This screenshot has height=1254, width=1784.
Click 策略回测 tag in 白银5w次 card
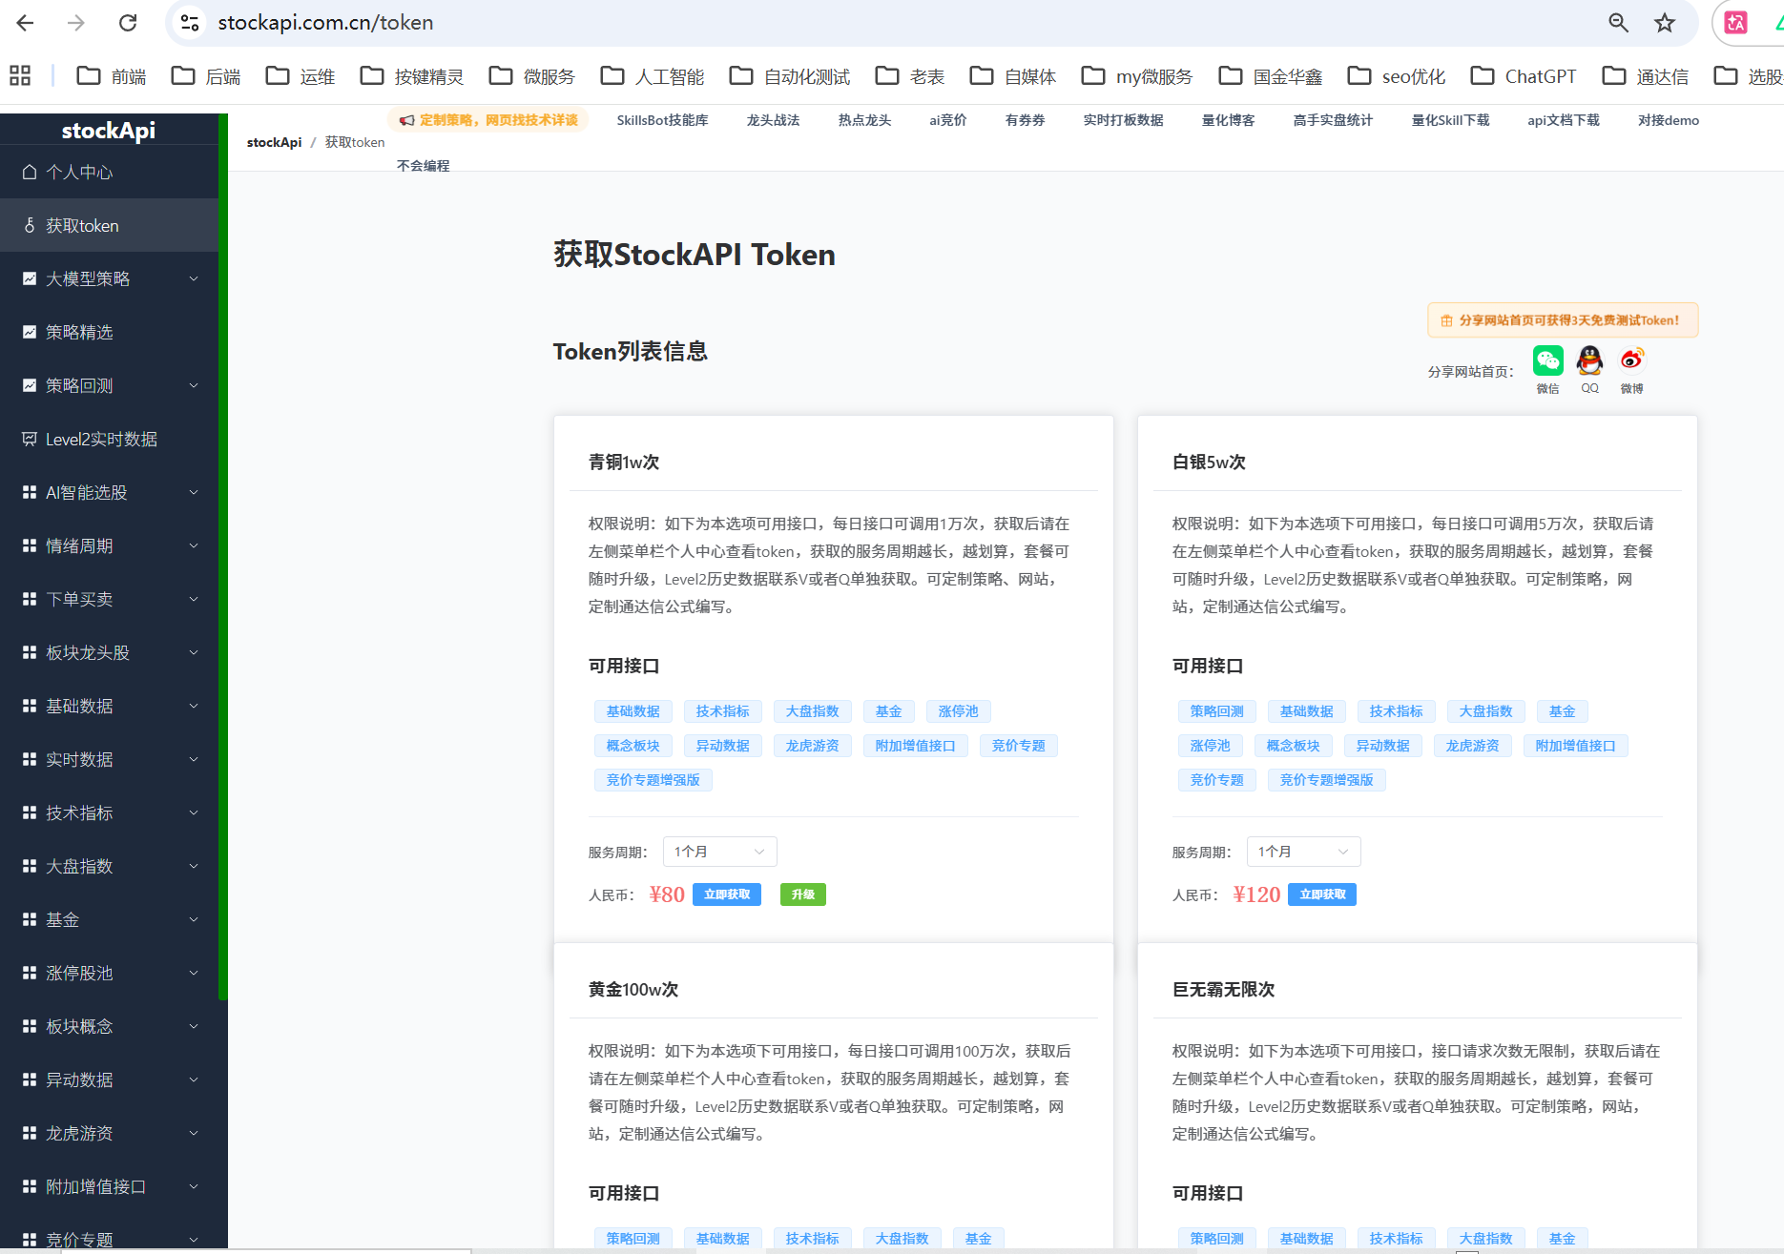(x=1216, y=711)
